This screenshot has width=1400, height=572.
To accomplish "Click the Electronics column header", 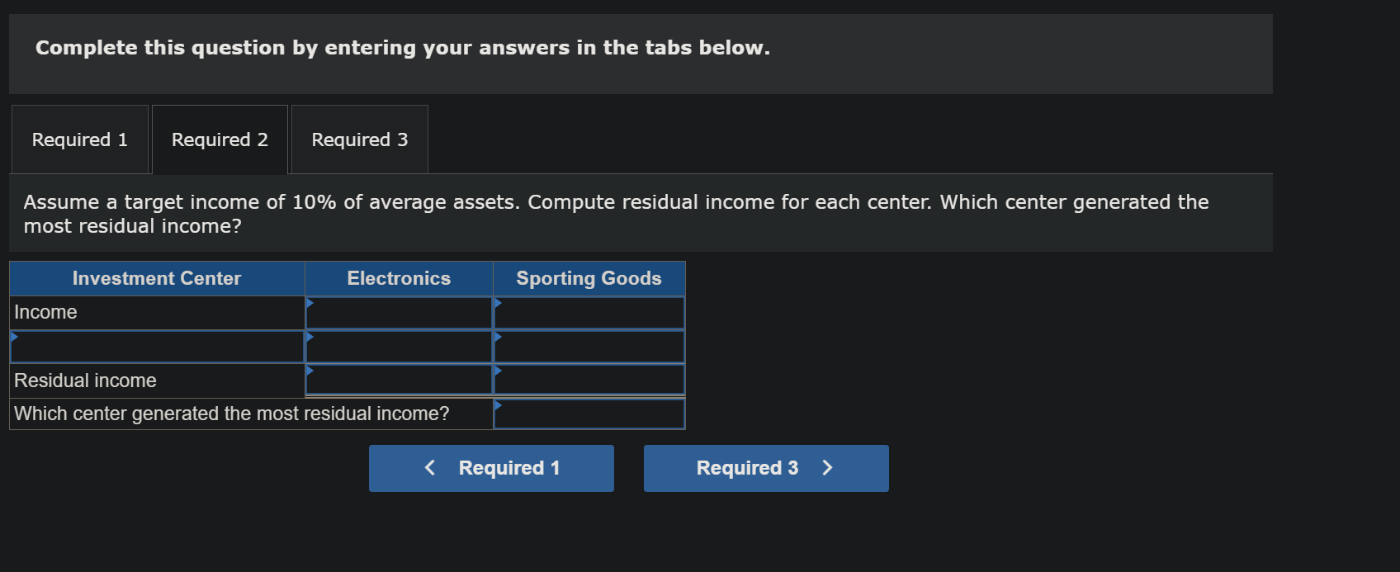I will tap(399, 278).
